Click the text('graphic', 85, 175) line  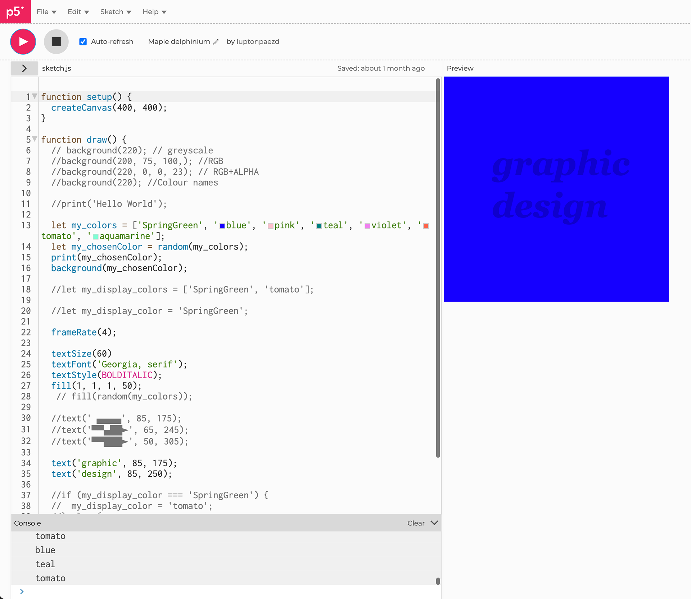(114, 463)
